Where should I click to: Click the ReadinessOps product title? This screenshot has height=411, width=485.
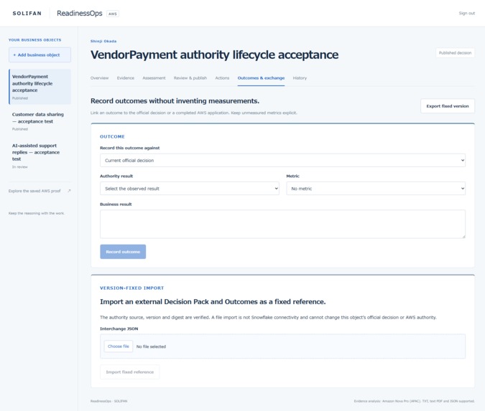pyautogui.click(x=80, y=14)
